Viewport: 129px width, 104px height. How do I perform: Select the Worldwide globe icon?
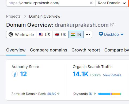tap(11, 34)
